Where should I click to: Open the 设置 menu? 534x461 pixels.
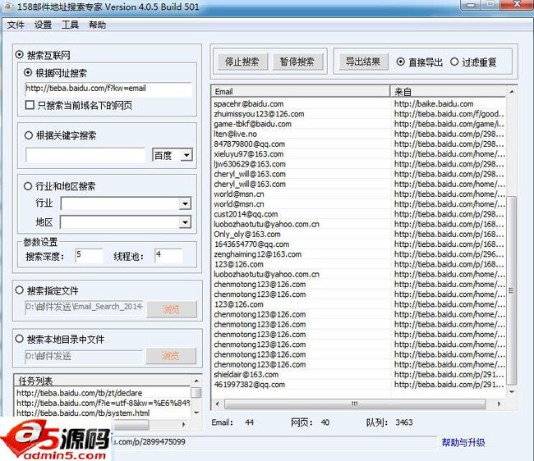click(x=43, y=25)
